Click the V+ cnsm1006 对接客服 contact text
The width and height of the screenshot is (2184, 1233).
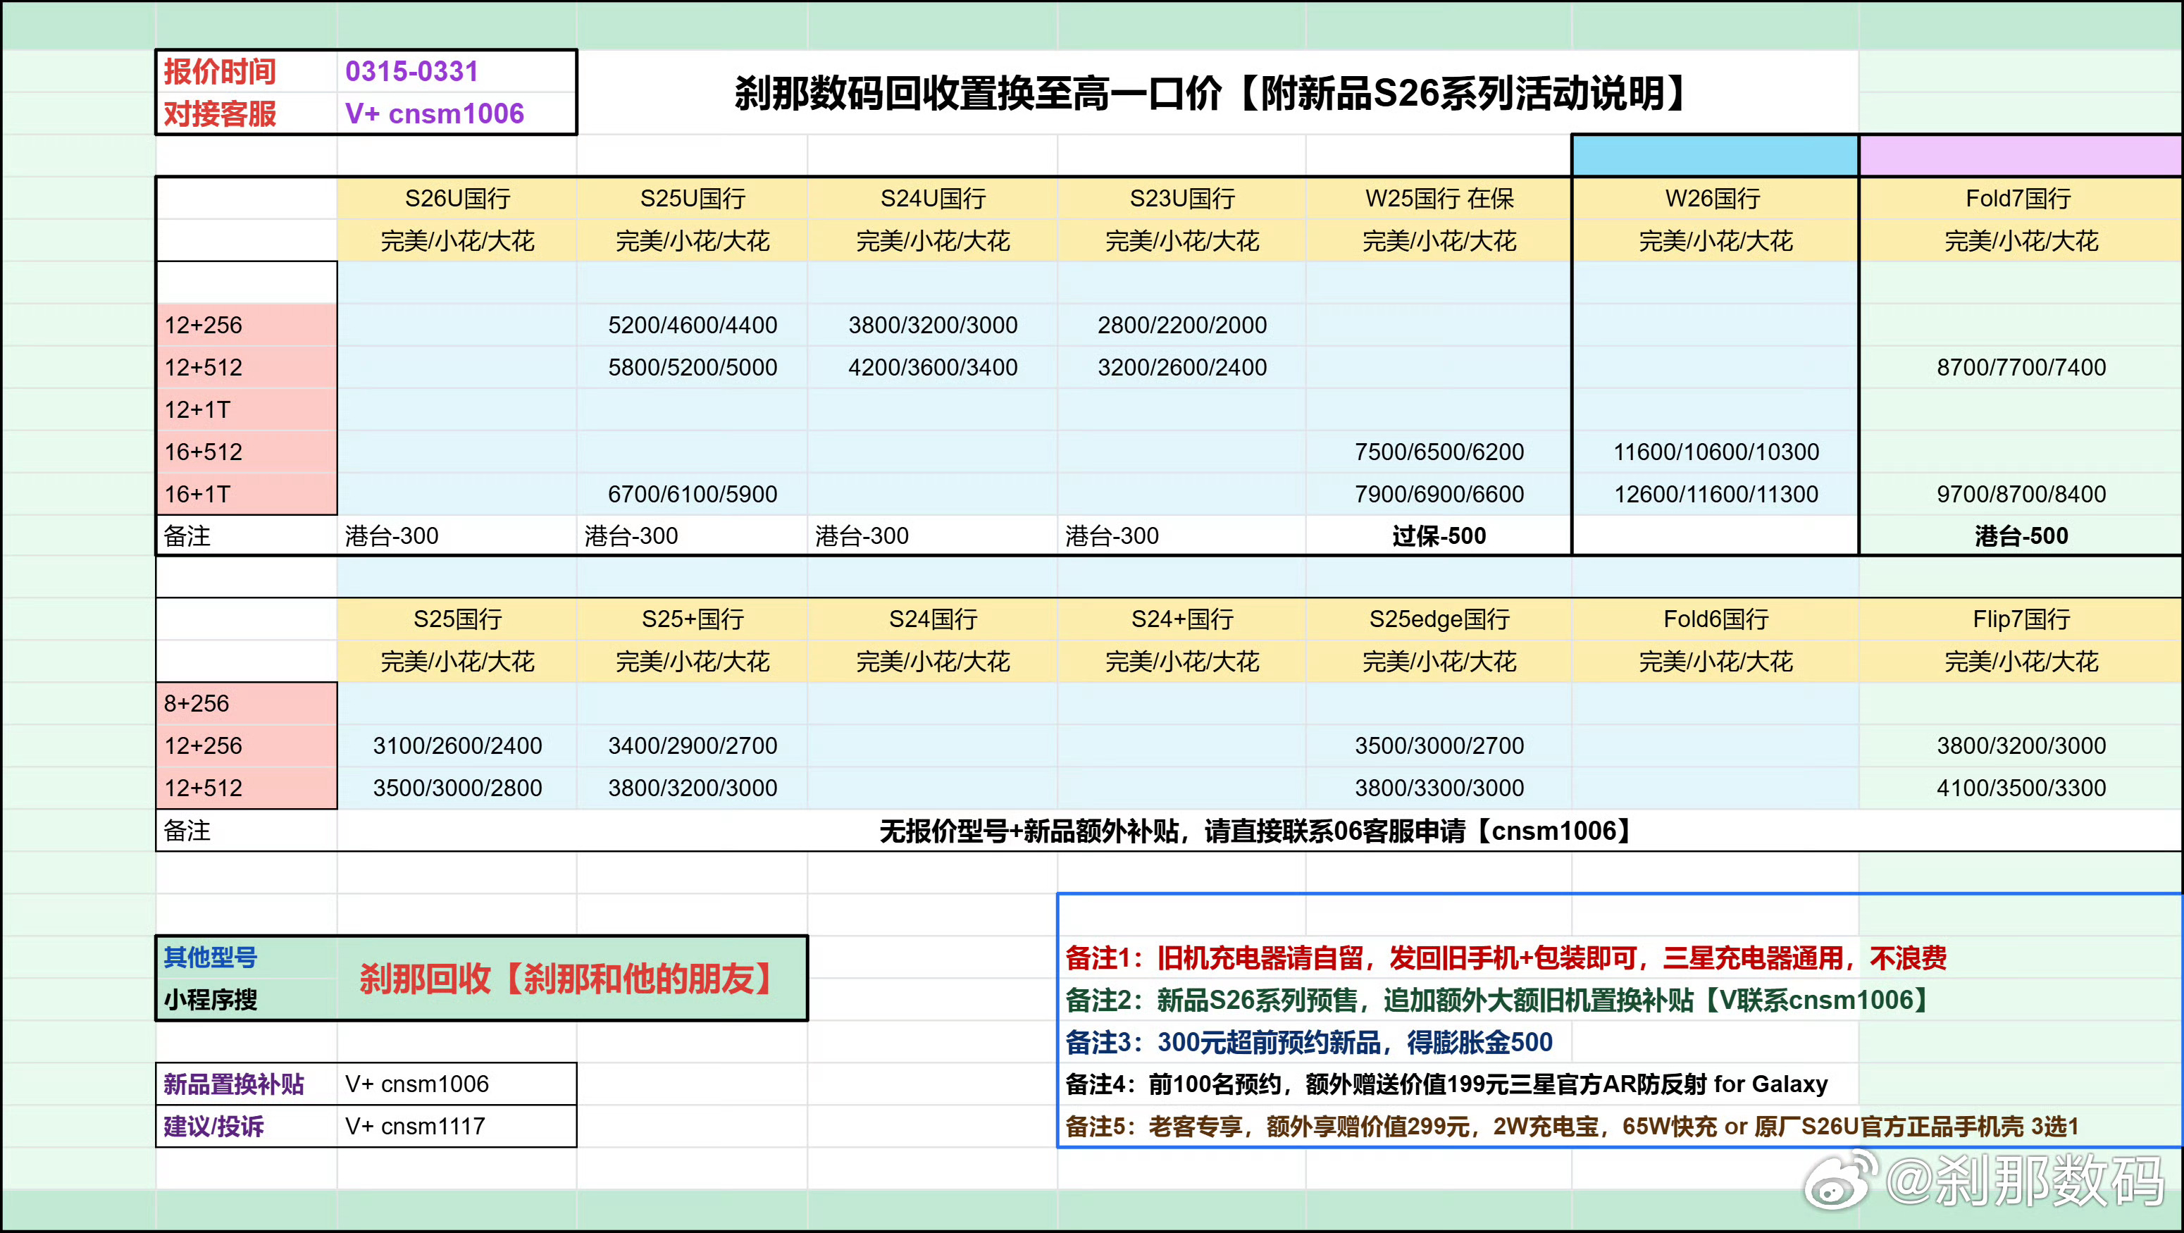433,113
